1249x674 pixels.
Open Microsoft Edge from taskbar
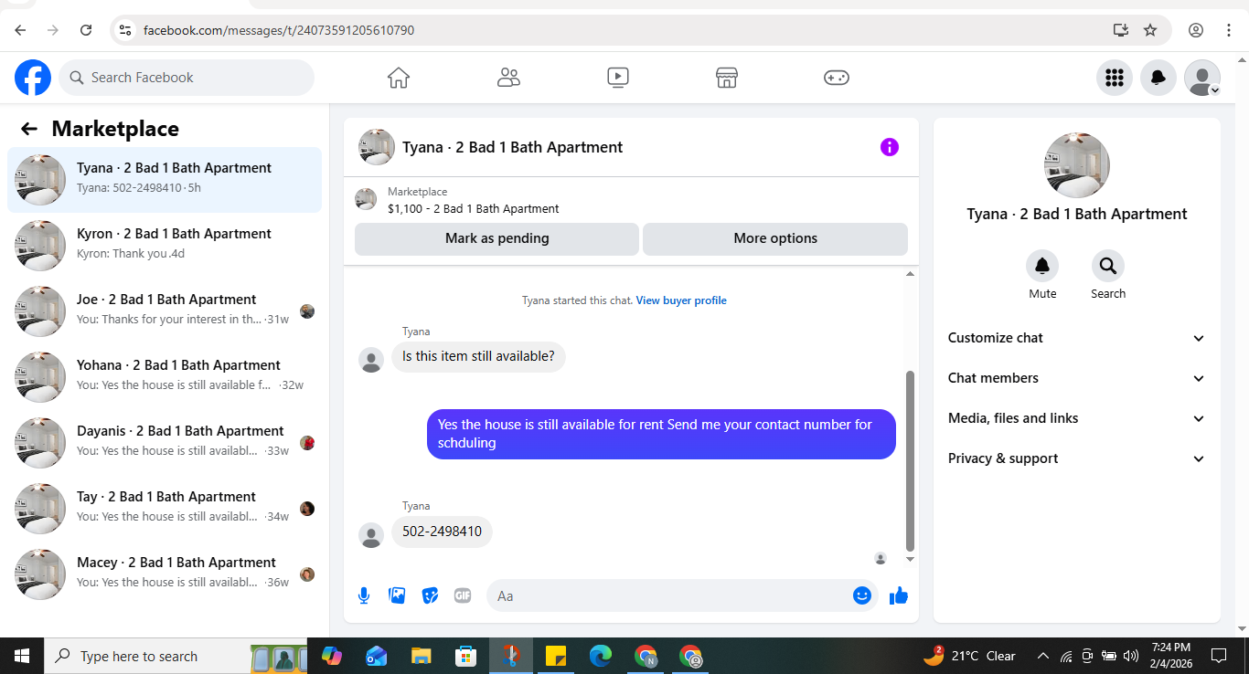[601, 656]
